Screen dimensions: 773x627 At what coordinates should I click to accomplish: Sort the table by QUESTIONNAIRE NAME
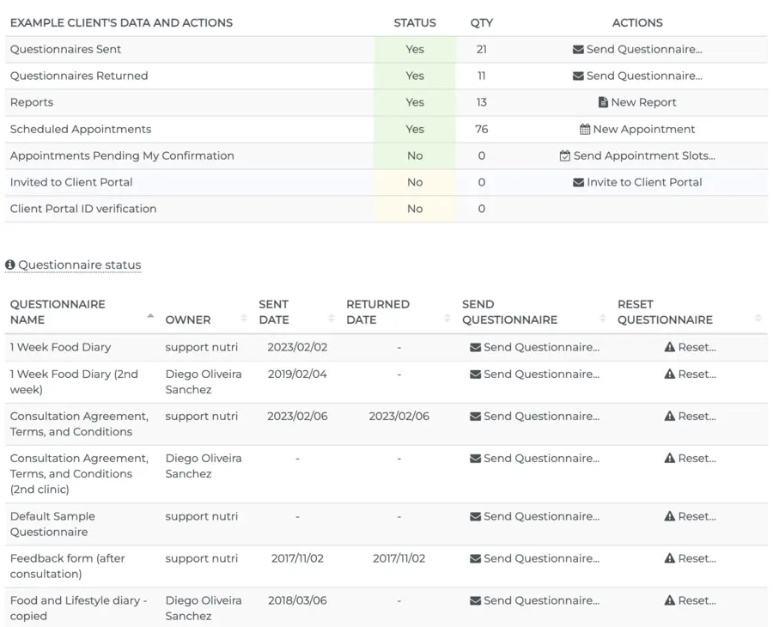click(x=149, y=314)
